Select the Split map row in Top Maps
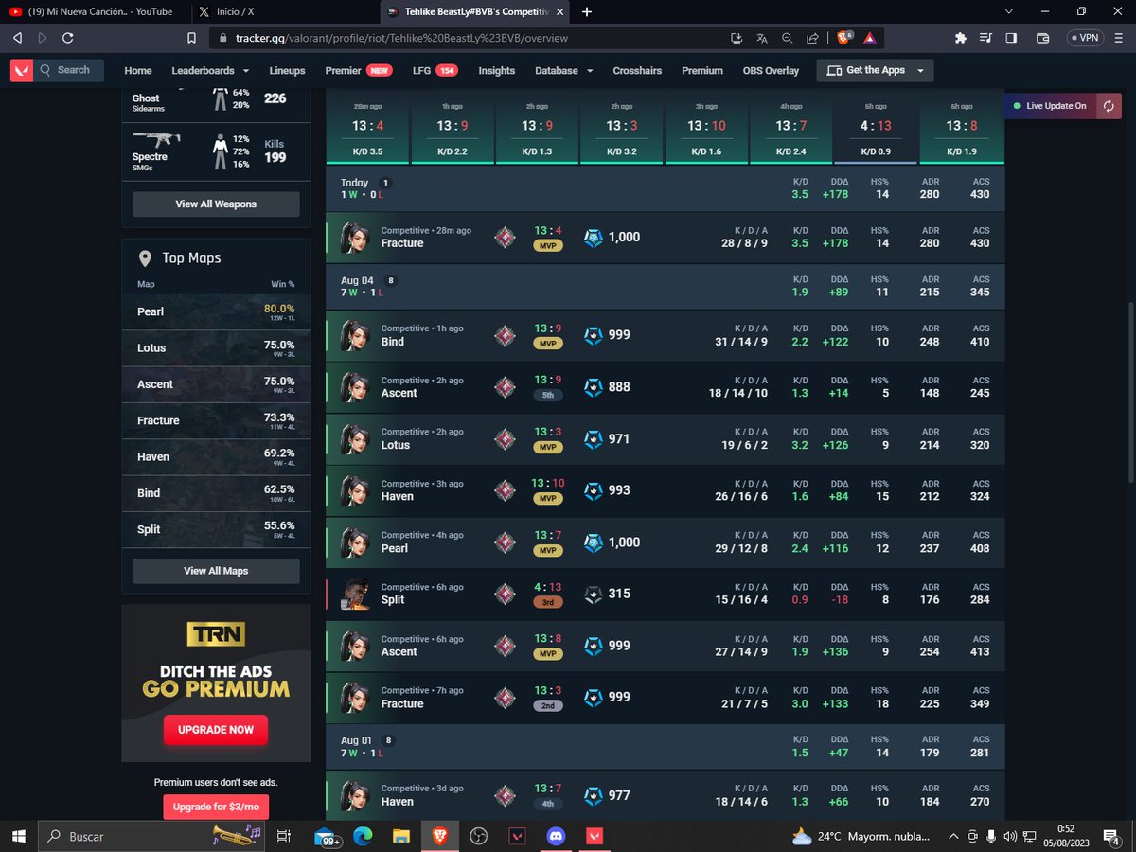Image resolution: width=1136 pixels, height=852 pixels. click(216, 529)
